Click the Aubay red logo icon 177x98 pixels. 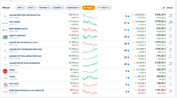5,71
